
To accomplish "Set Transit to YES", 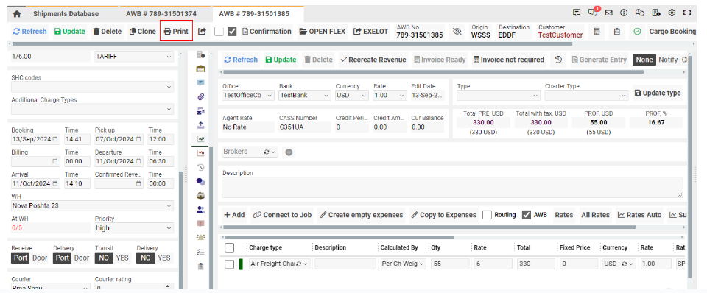I will (122, 258).
